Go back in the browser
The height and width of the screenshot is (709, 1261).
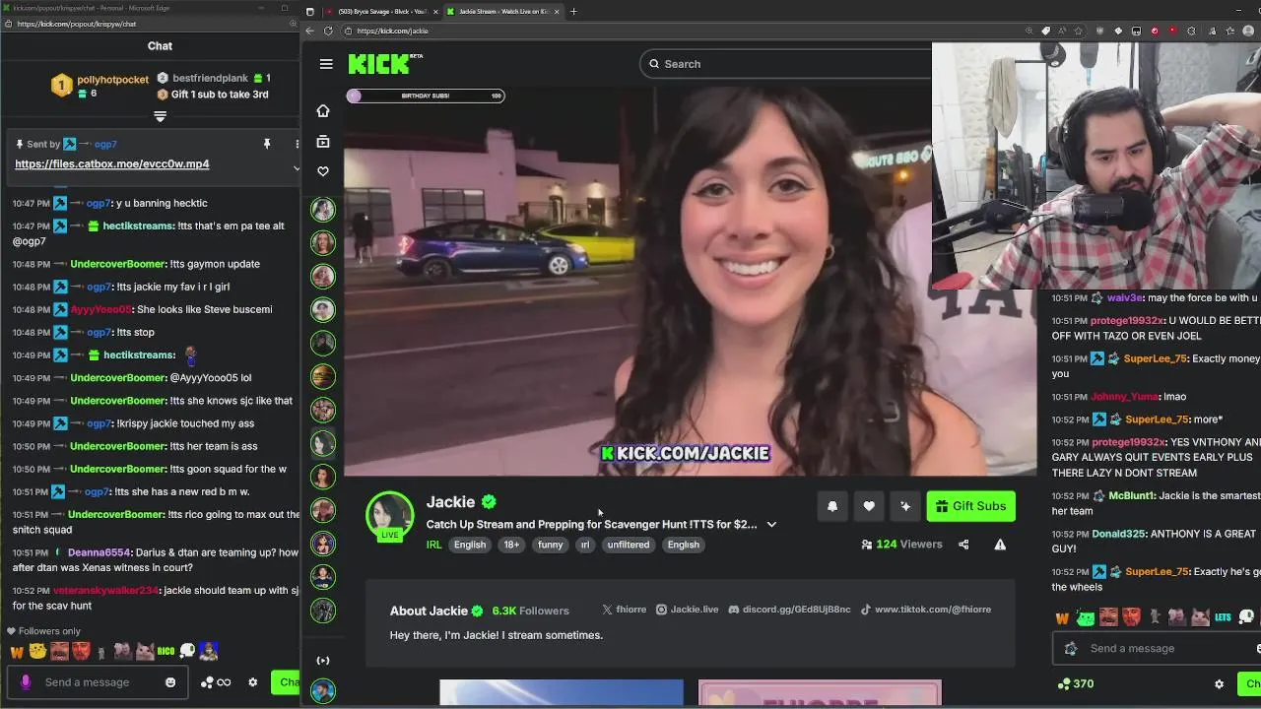tap(309, 31)
